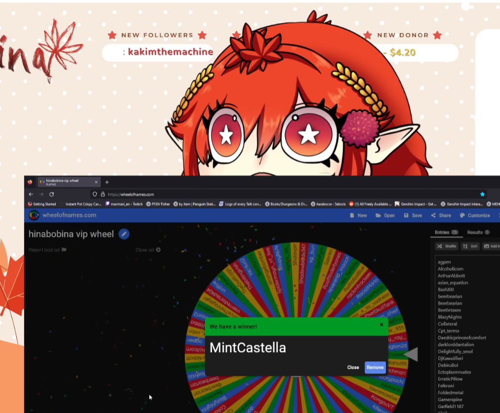Viewport: 500px width, 413px height.
Task: Open the Genshin Impact - Get... bookmark
Action: click(416, 204)
